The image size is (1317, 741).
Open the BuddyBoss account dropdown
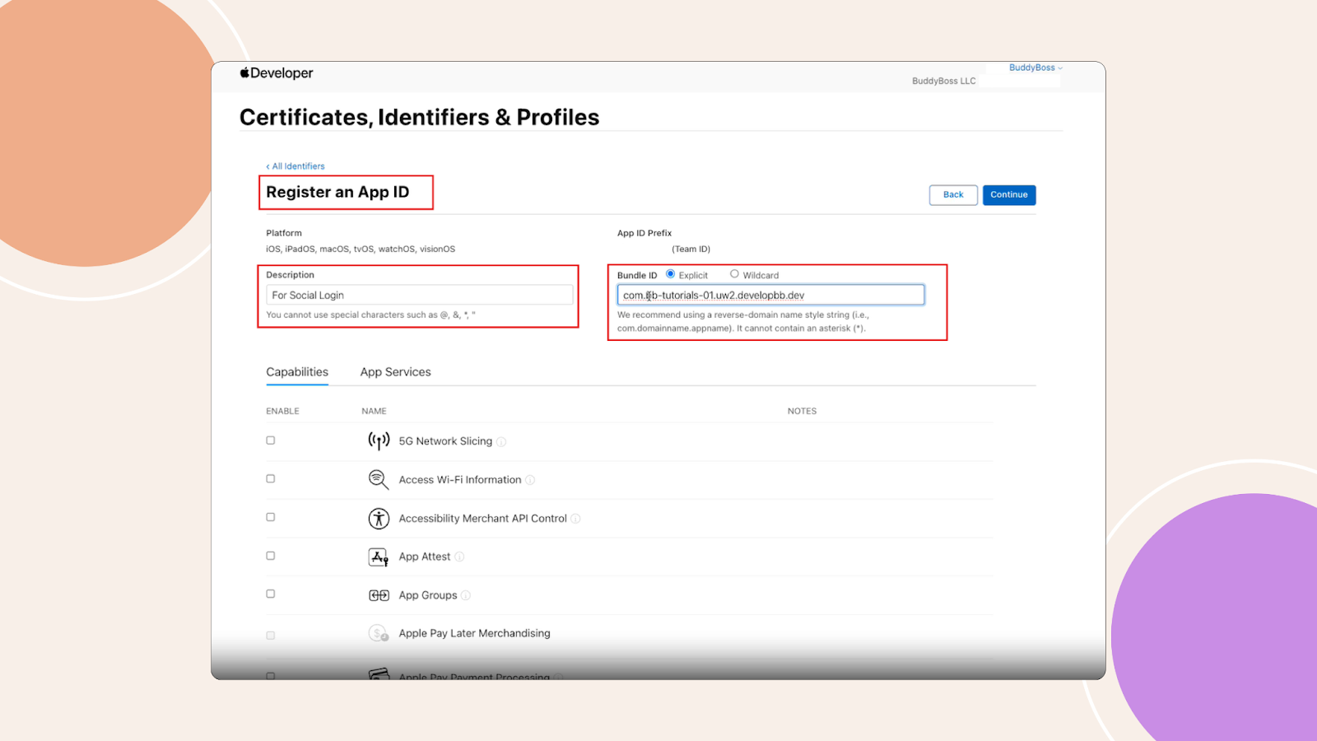(x=1035, y=68)
